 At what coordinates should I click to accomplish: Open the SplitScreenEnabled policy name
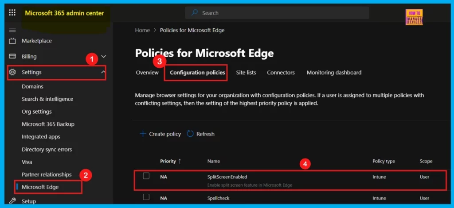(227, 177)
